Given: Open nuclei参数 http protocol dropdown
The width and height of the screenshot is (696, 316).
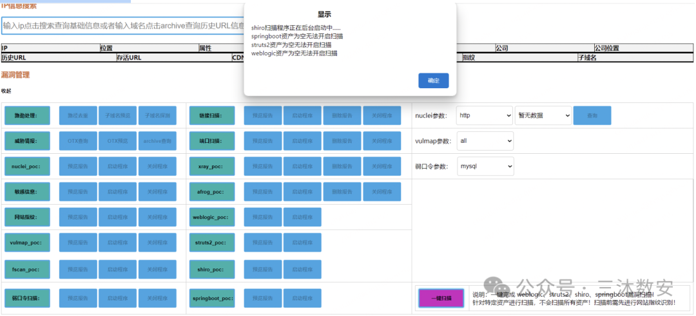Looking at the screenshot, I should pyautogui.click(x=485, y=115).
